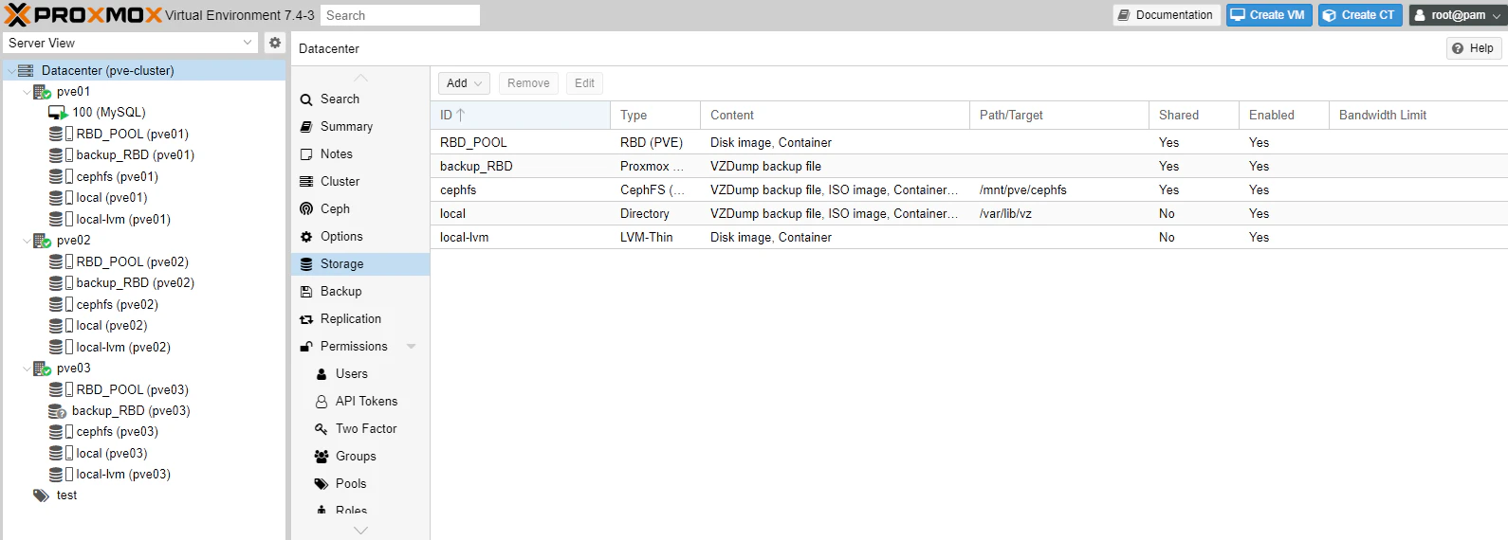Collapse the pve02 node tree
The height and width of the screenshot is (540, 1508).
click(27, 241)
